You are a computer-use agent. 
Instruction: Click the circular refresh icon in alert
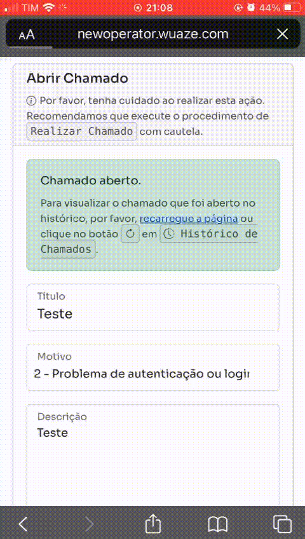point(130,234)
